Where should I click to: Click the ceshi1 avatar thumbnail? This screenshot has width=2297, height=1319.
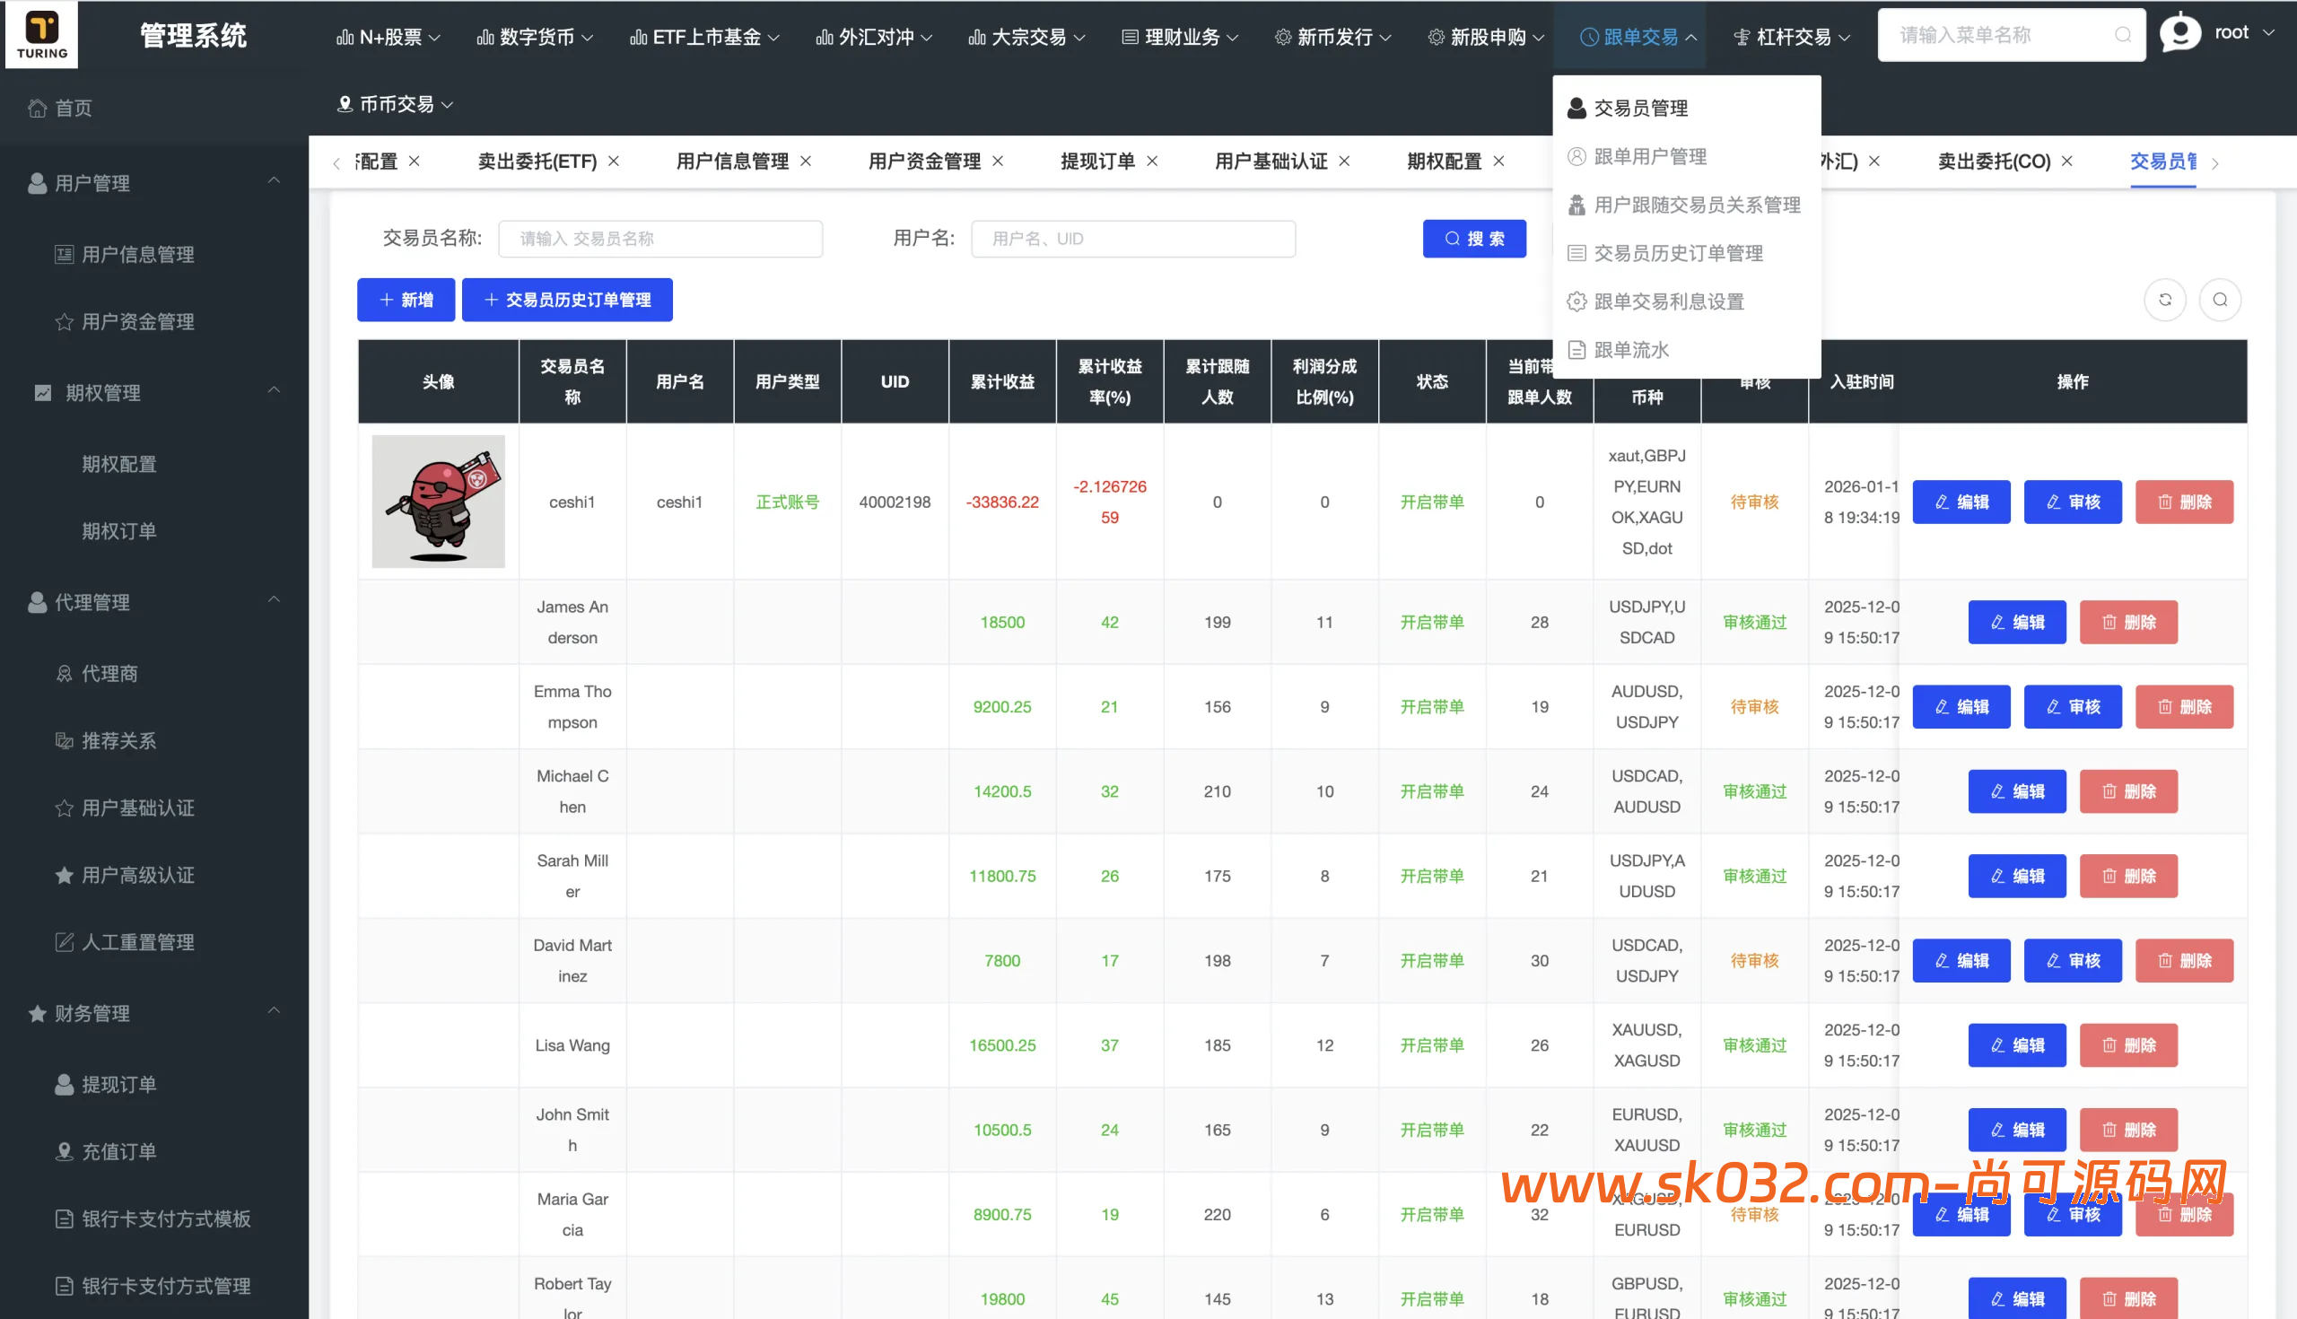coord(439,502)
